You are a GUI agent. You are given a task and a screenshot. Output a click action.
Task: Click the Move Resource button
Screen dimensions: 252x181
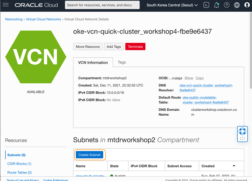(88, 47)
